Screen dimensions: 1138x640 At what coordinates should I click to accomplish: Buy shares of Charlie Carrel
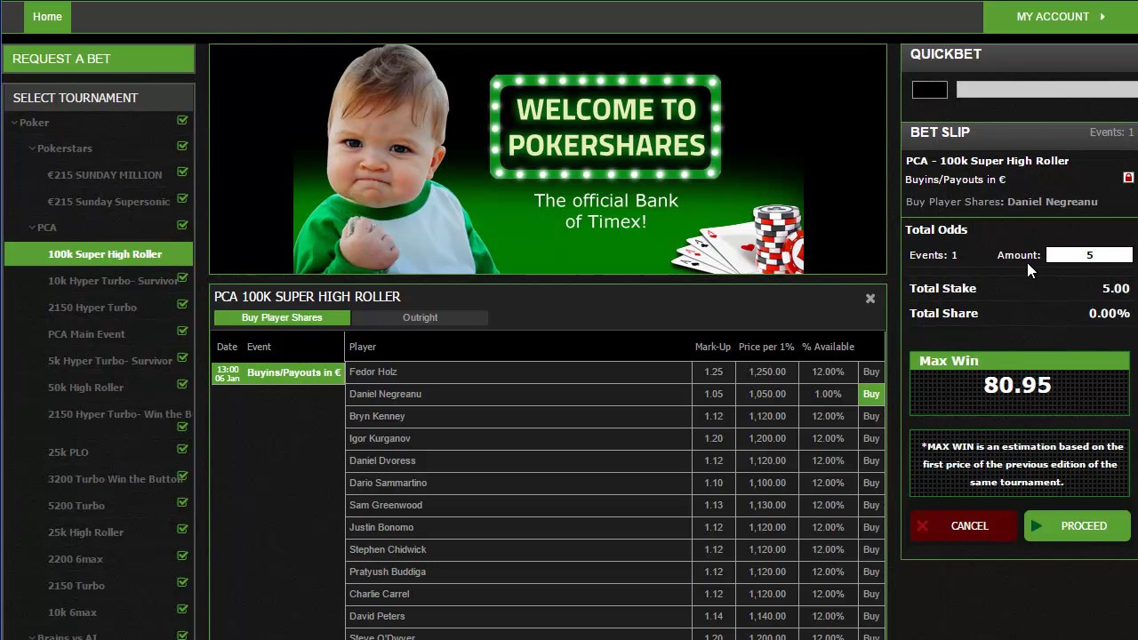point(871,594)
